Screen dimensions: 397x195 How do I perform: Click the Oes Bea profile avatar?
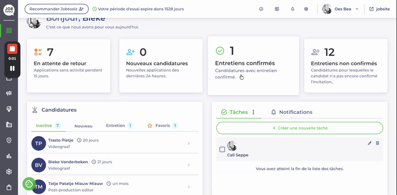point(327,9)
